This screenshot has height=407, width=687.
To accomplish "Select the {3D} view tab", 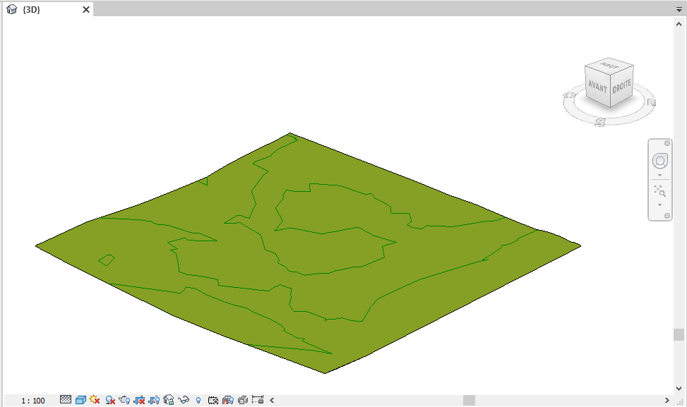I will coord(32,10).
